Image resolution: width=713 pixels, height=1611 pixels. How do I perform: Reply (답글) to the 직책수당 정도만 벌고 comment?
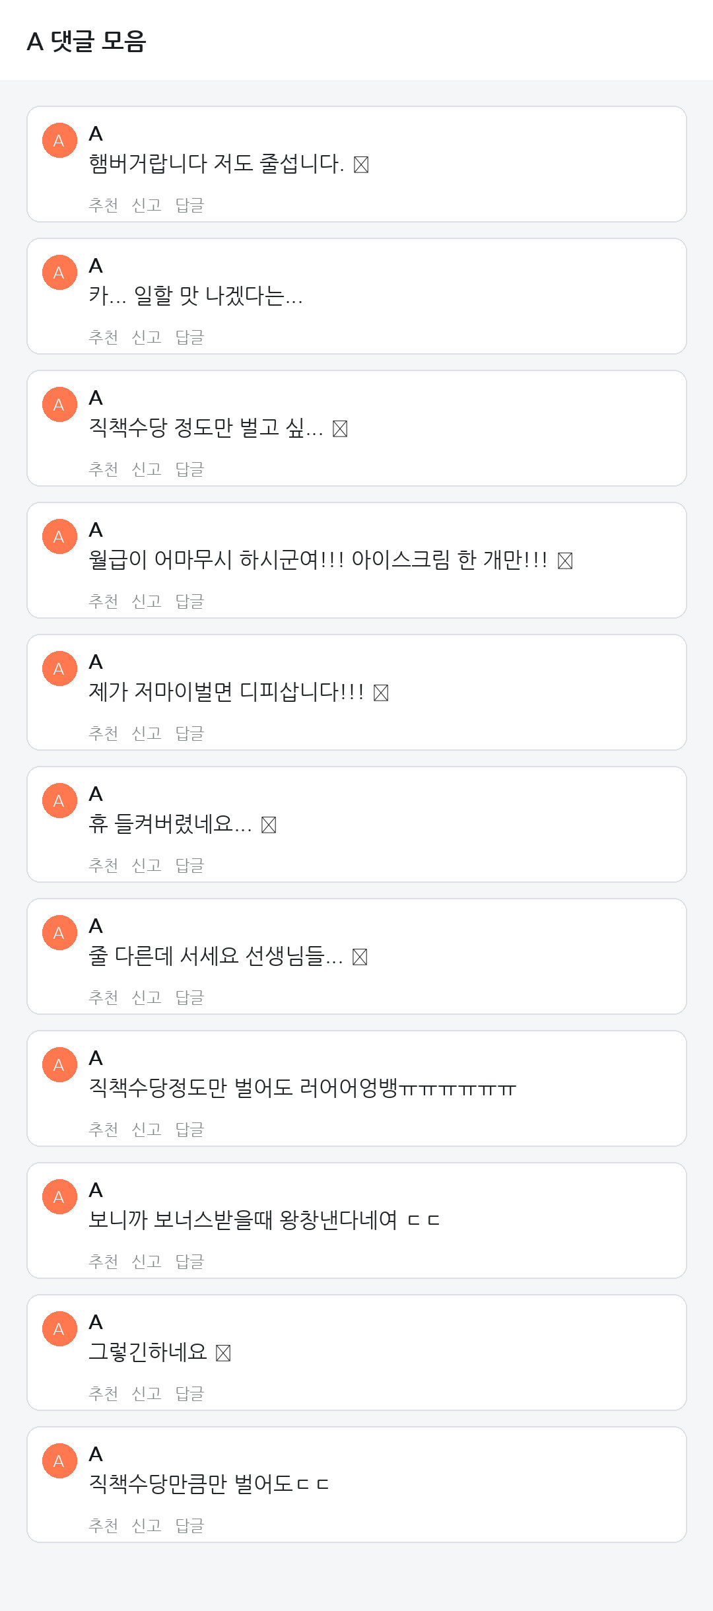(x=189, y=469)
